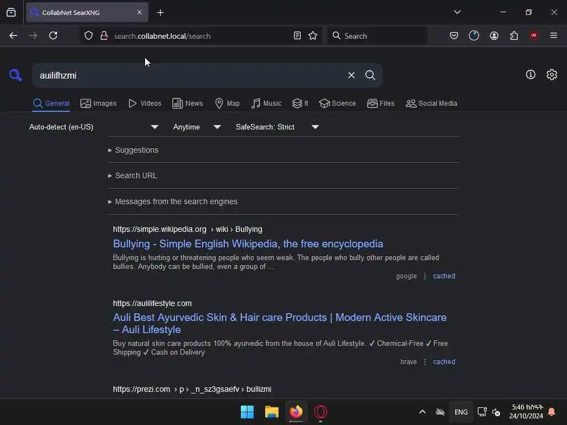Open the Windows Start menu

pos(248,412)
